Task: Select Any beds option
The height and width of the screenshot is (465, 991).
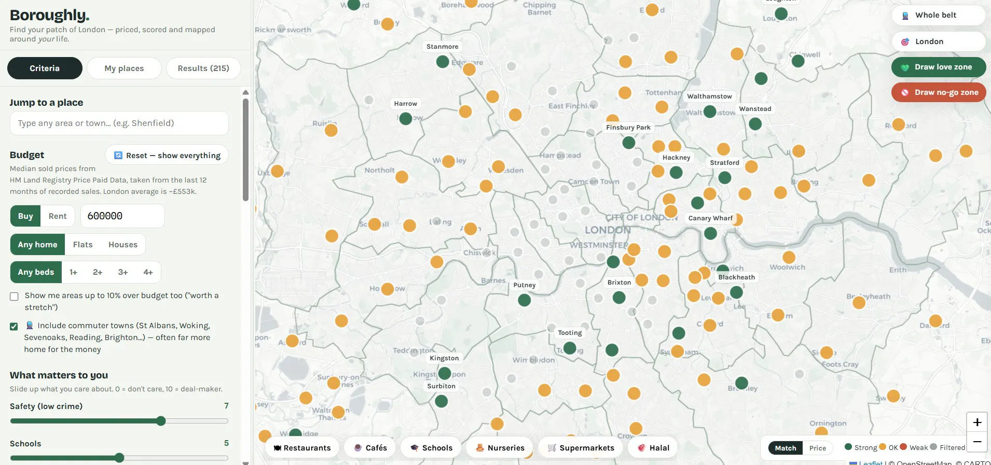Action: point(36,272)
